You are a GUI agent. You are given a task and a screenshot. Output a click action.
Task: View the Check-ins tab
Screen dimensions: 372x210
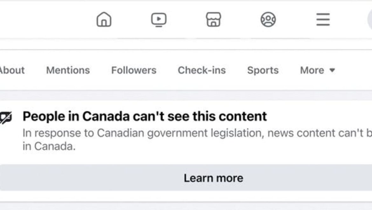(202, 70)
